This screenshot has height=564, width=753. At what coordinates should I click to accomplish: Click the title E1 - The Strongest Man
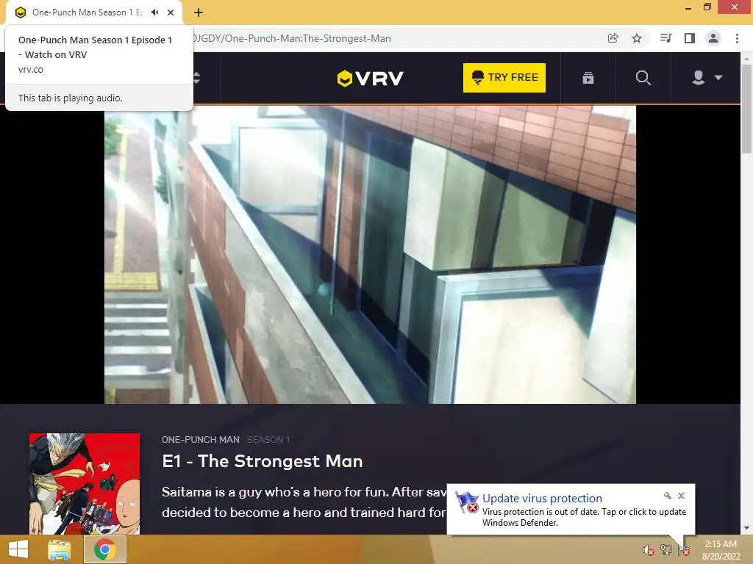(263, 461)
